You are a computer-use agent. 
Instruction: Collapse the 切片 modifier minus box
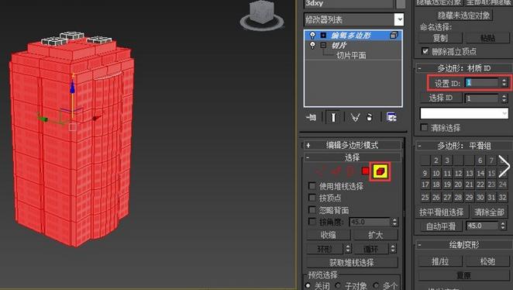323,45
